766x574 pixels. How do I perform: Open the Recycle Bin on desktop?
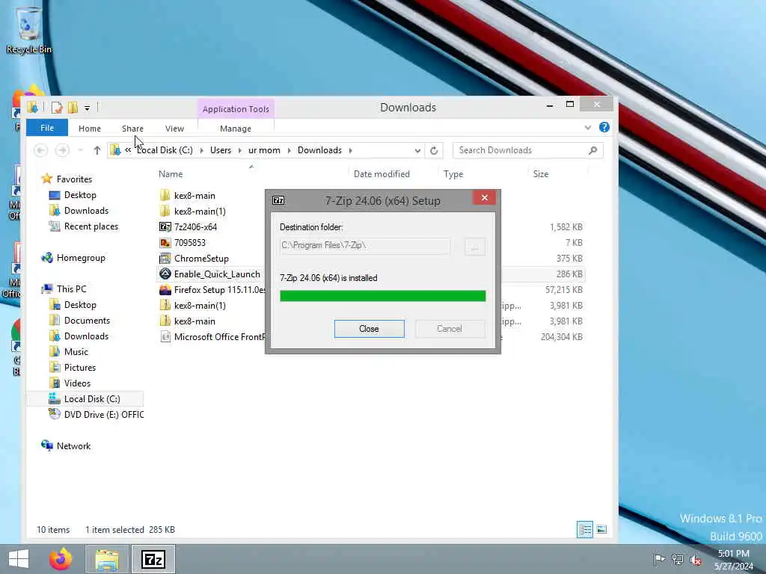tap(29, 29)
